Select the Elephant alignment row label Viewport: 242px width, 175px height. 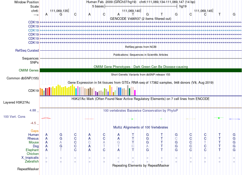pyautogui.click(x=32, y=150)
